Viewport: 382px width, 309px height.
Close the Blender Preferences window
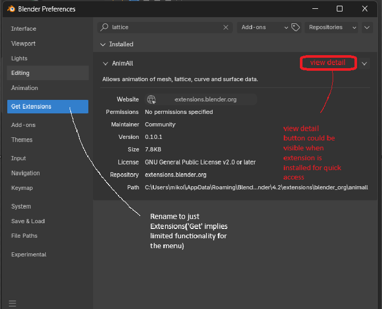point(365,9)
